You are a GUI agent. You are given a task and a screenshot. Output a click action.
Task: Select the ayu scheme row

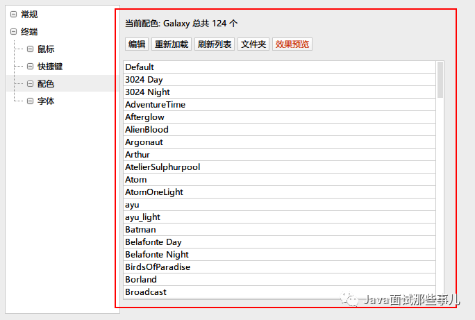click(x=280, y=204)
